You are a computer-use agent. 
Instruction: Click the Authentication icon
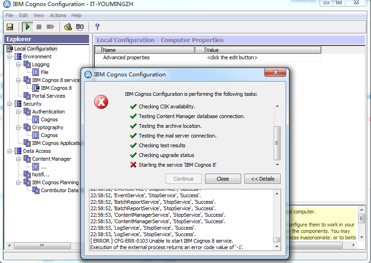(27, 112)
